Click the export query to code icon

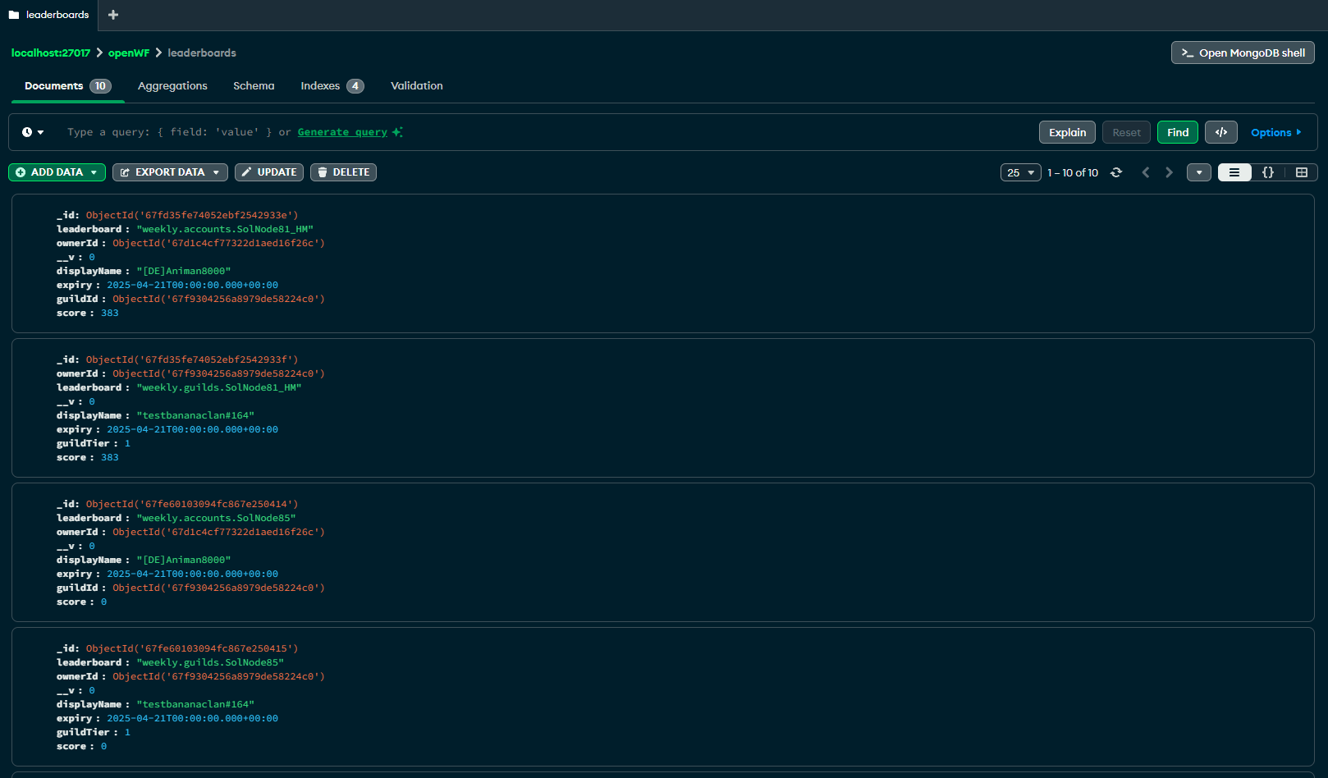1220,132
